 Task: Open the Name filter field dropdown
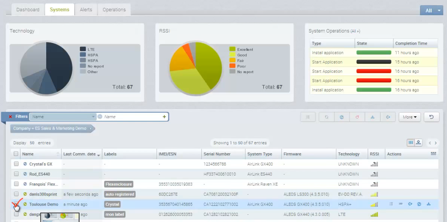coord(93,117)
